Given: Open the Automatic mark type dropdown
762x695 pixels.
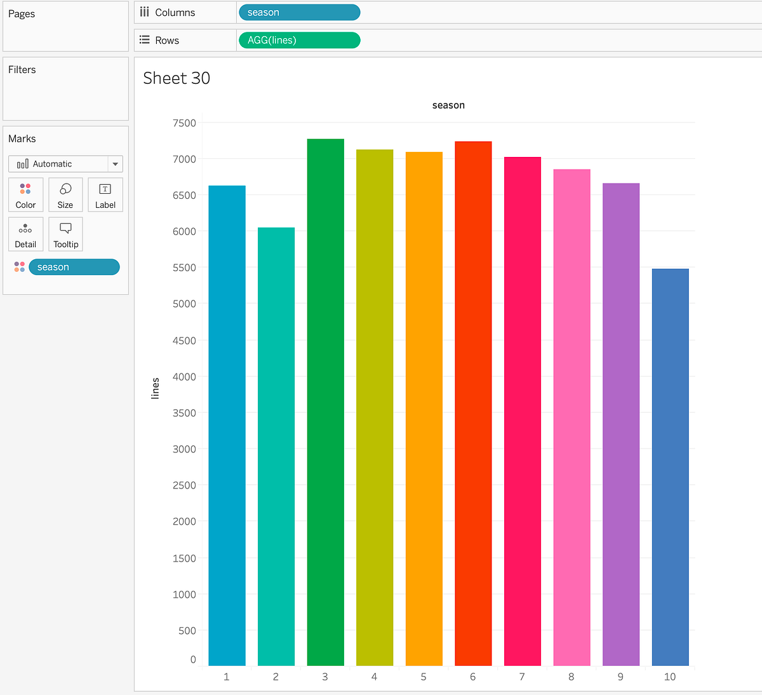Looking at the screenshot, I should point(114,164).
